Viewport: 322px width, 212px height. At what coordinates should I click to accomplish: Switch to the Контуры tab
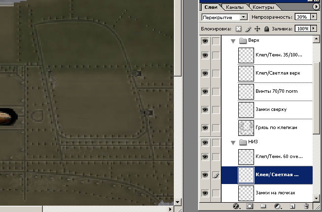(263, 7)
